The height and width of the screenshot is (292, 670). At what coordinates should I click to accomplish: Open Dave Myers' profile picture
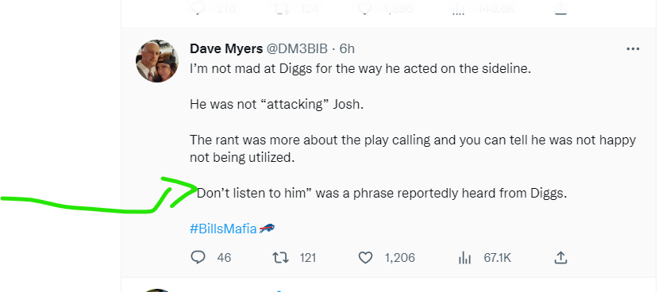pyautogui.click(x=157, y=61)
